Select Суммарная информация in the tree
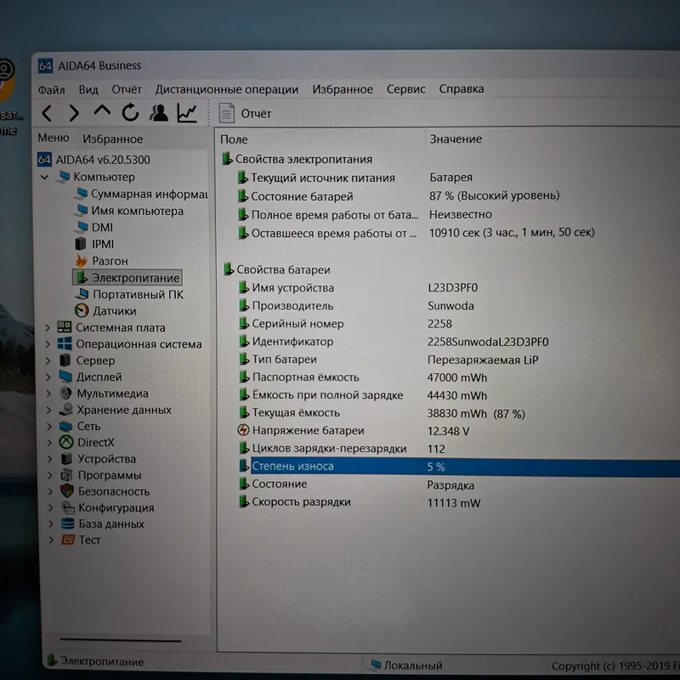This screenshot has width=680, height=680. coord(142,194)
